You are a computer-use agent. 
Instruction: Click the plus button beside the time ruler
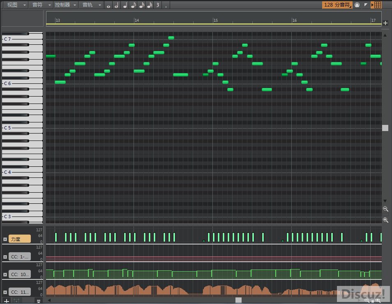(385, 23)
